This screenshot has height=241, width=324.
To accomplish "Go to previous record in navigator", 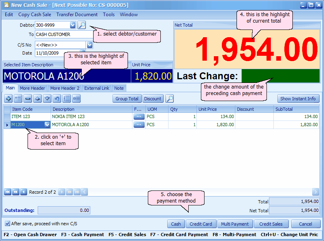I will (23, 192).
